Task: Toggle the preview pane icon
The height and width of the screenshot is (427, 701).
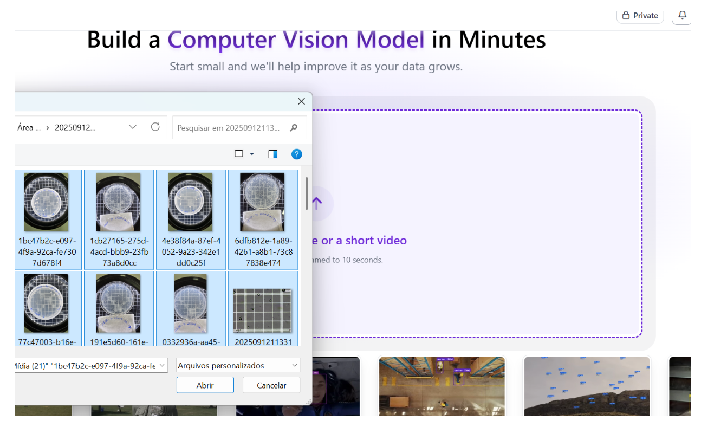Action: pos(272,154)
